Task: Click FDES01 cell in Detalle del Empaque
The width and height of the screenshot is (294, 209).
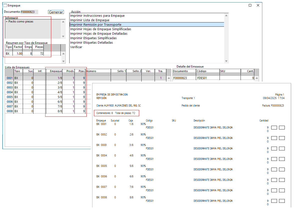Action: point(208,78)
